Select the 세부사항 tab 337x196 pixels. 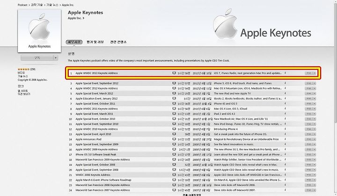click(74, 42)
